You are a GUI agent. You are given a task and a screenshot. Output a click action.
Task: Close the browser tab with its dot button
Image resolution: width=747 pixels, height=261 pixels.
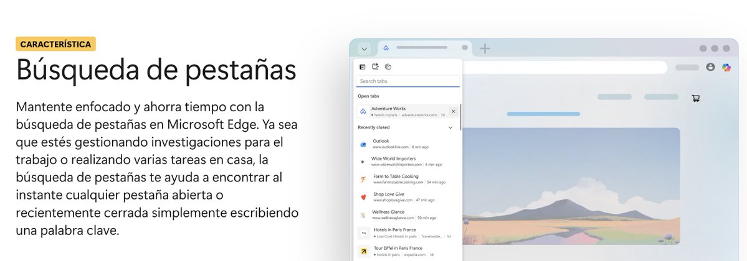click(465, 48)
